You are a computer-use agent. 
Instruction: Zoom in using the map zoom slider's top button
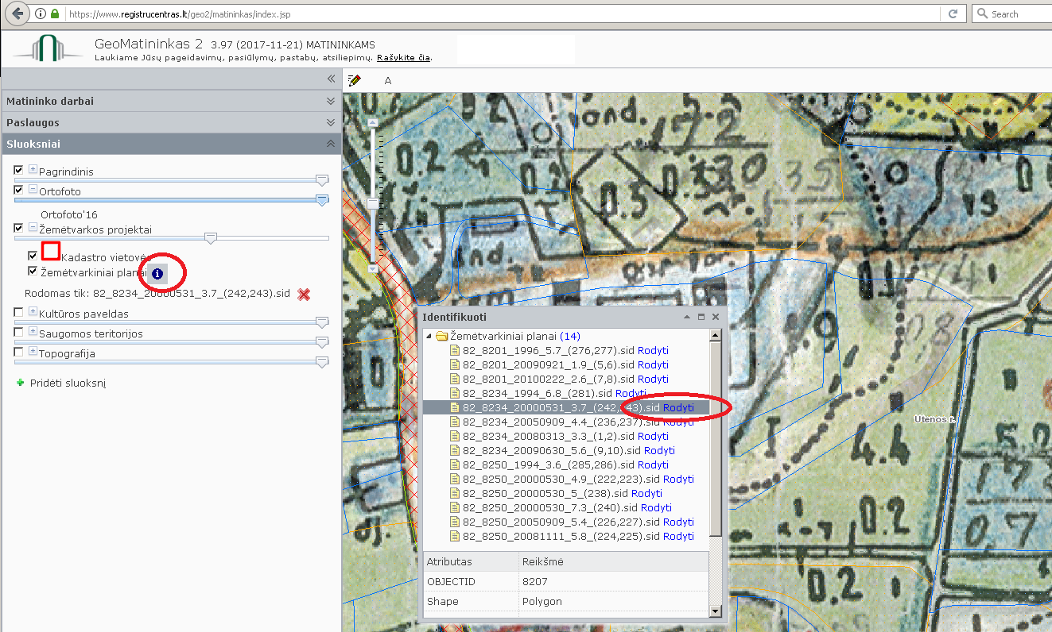[x=371, y=123]
